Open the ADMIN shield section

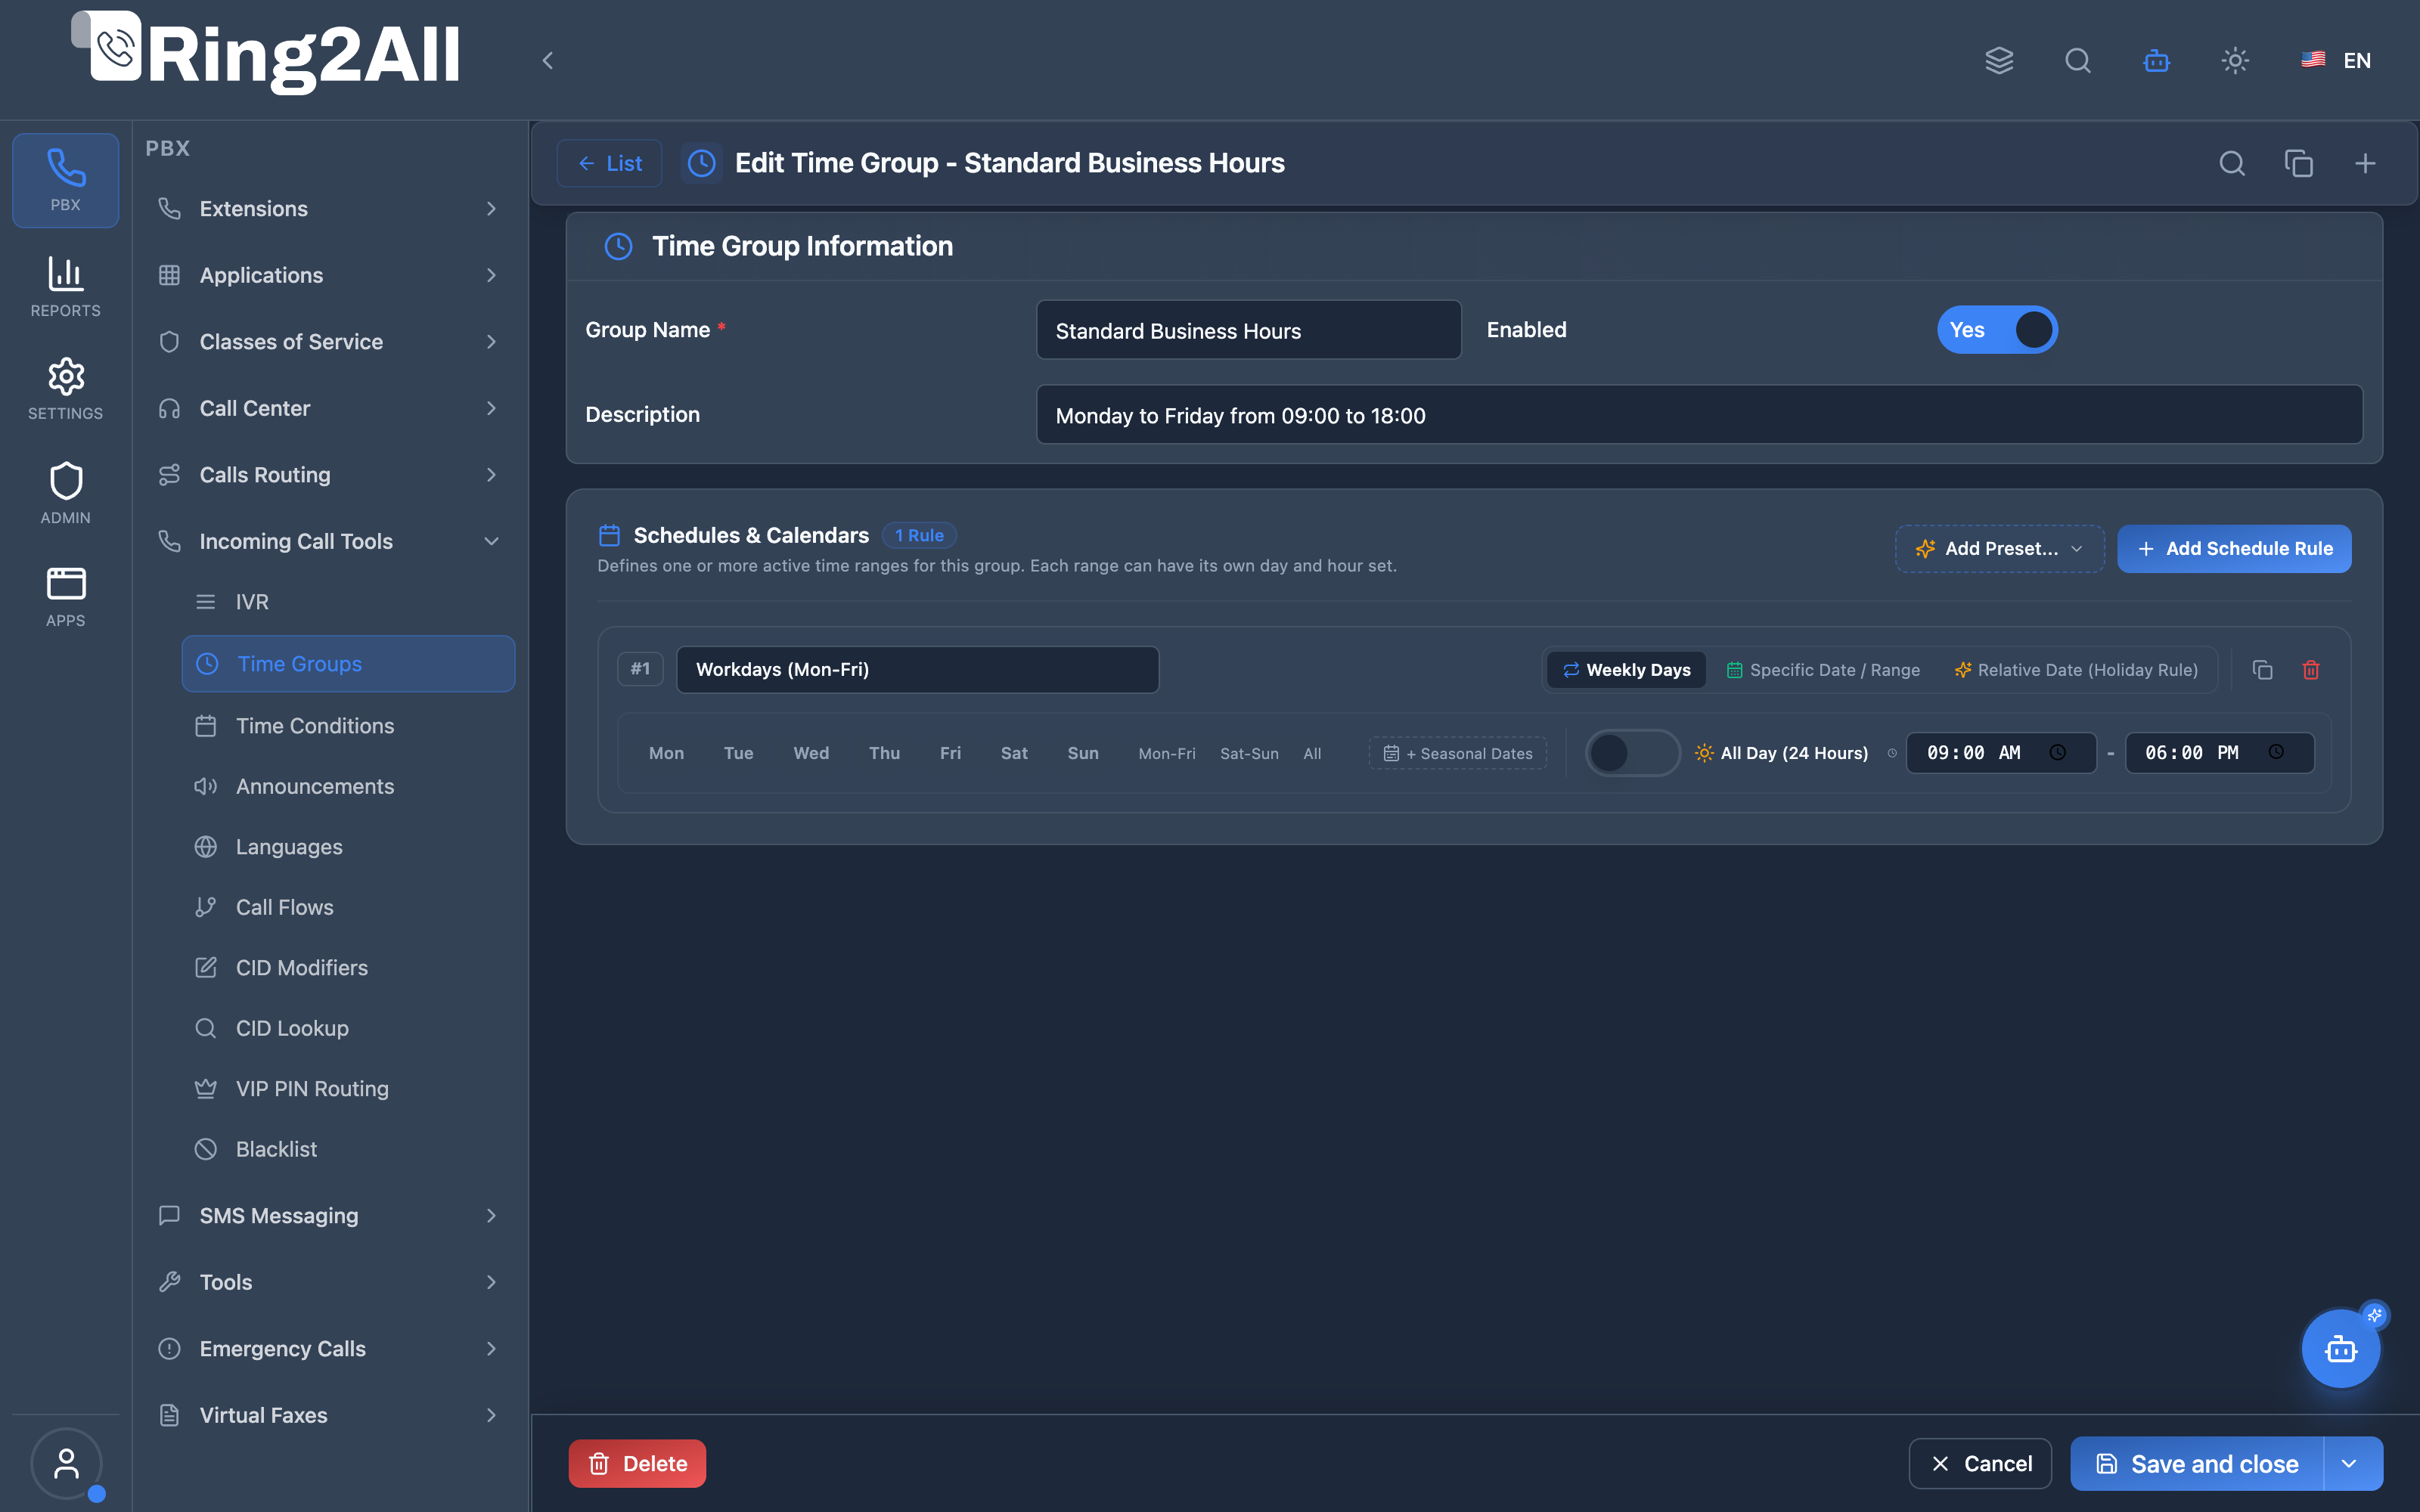[65, 493]
